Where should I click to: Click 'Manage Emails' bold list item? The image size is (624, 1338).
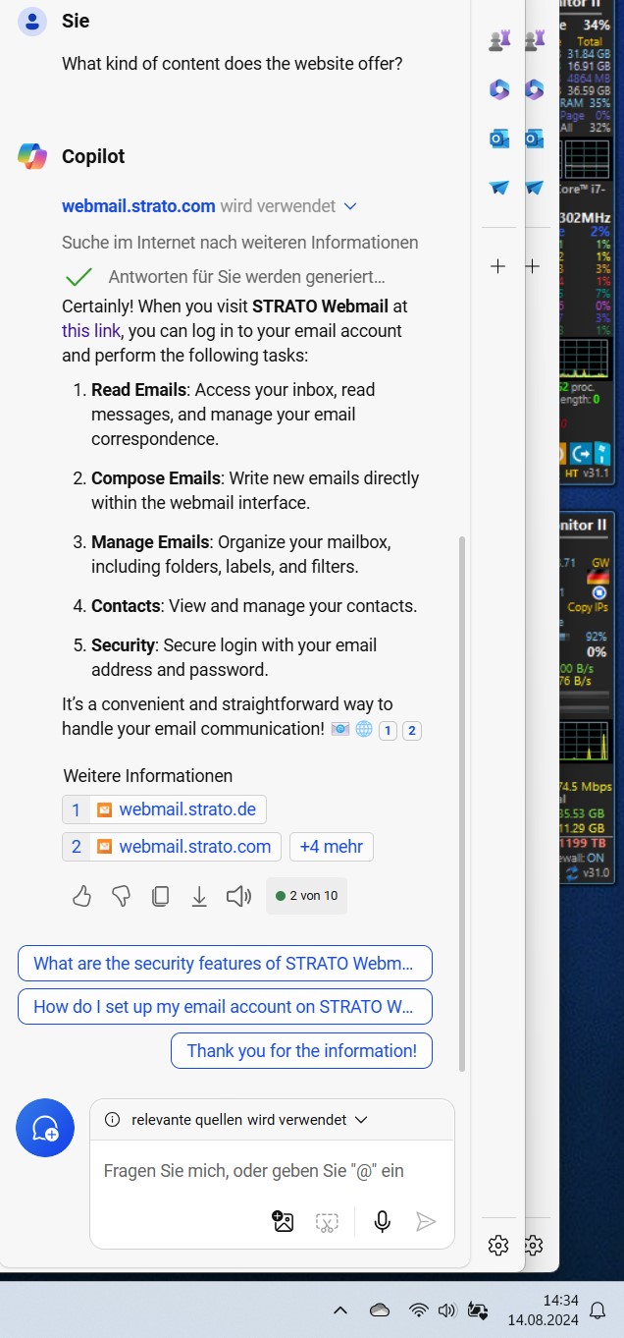pos(150,542)
